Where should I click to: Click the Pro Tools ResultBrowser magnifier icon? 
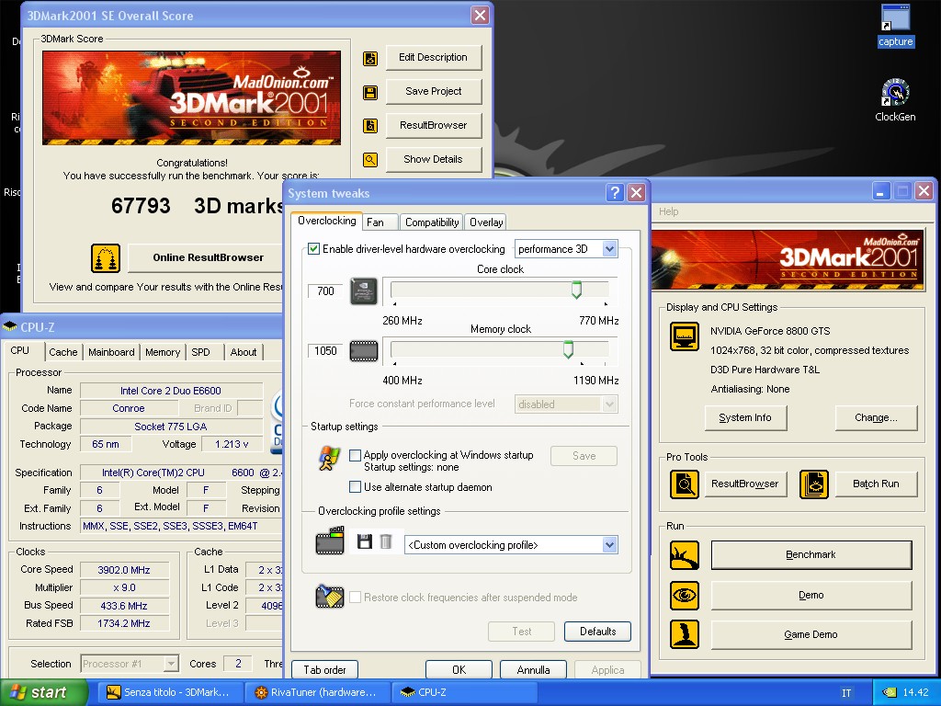click(x=685, y=484)
